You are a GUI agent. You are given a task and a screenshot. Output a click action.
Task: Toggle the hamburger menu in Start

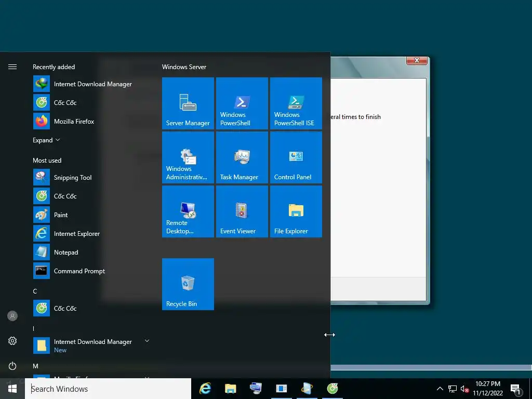click(12, 67)
